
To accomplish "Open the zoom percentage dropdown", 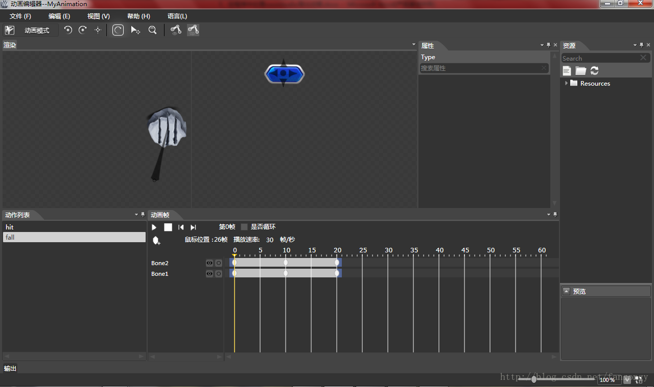I will click(x=627, y=380).
